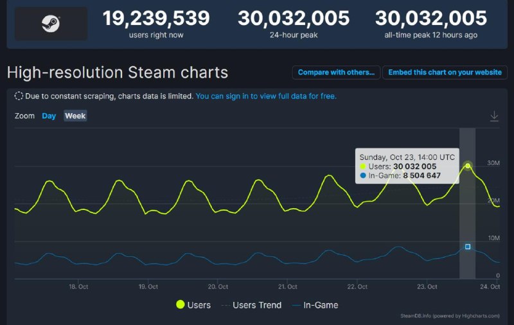The height and width of the screenshot is (325, 514).
Task: Click the dashed circle notice icon
Action: (19, 96)
